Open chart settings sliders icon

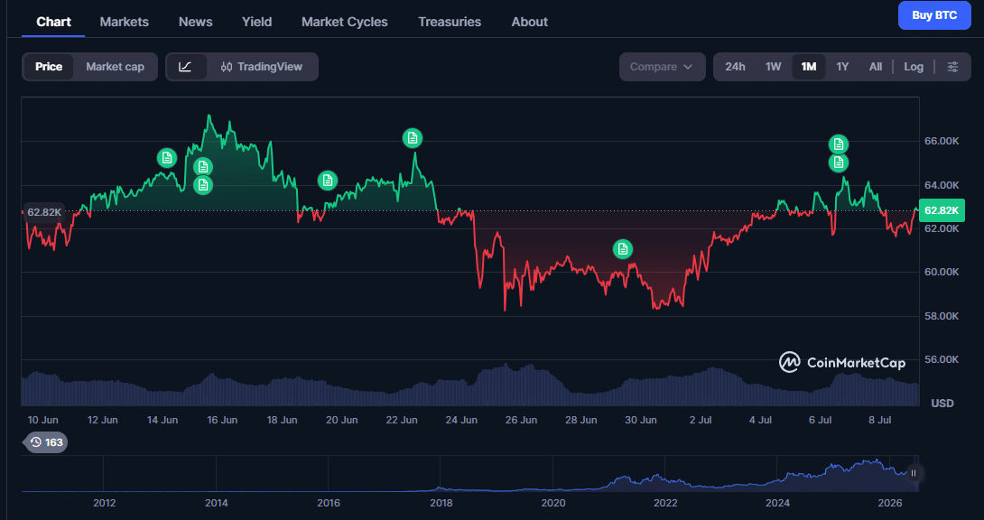click(x=952, y=67)
